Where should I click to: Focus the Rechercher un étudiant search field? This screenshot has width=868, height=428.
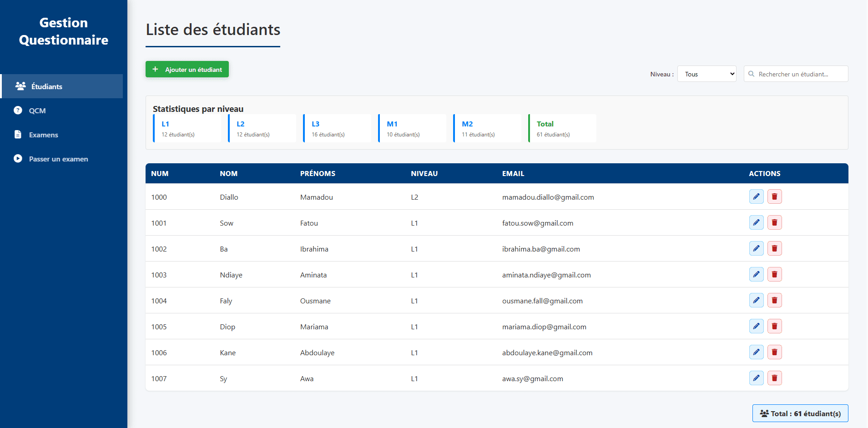[796, 74]
